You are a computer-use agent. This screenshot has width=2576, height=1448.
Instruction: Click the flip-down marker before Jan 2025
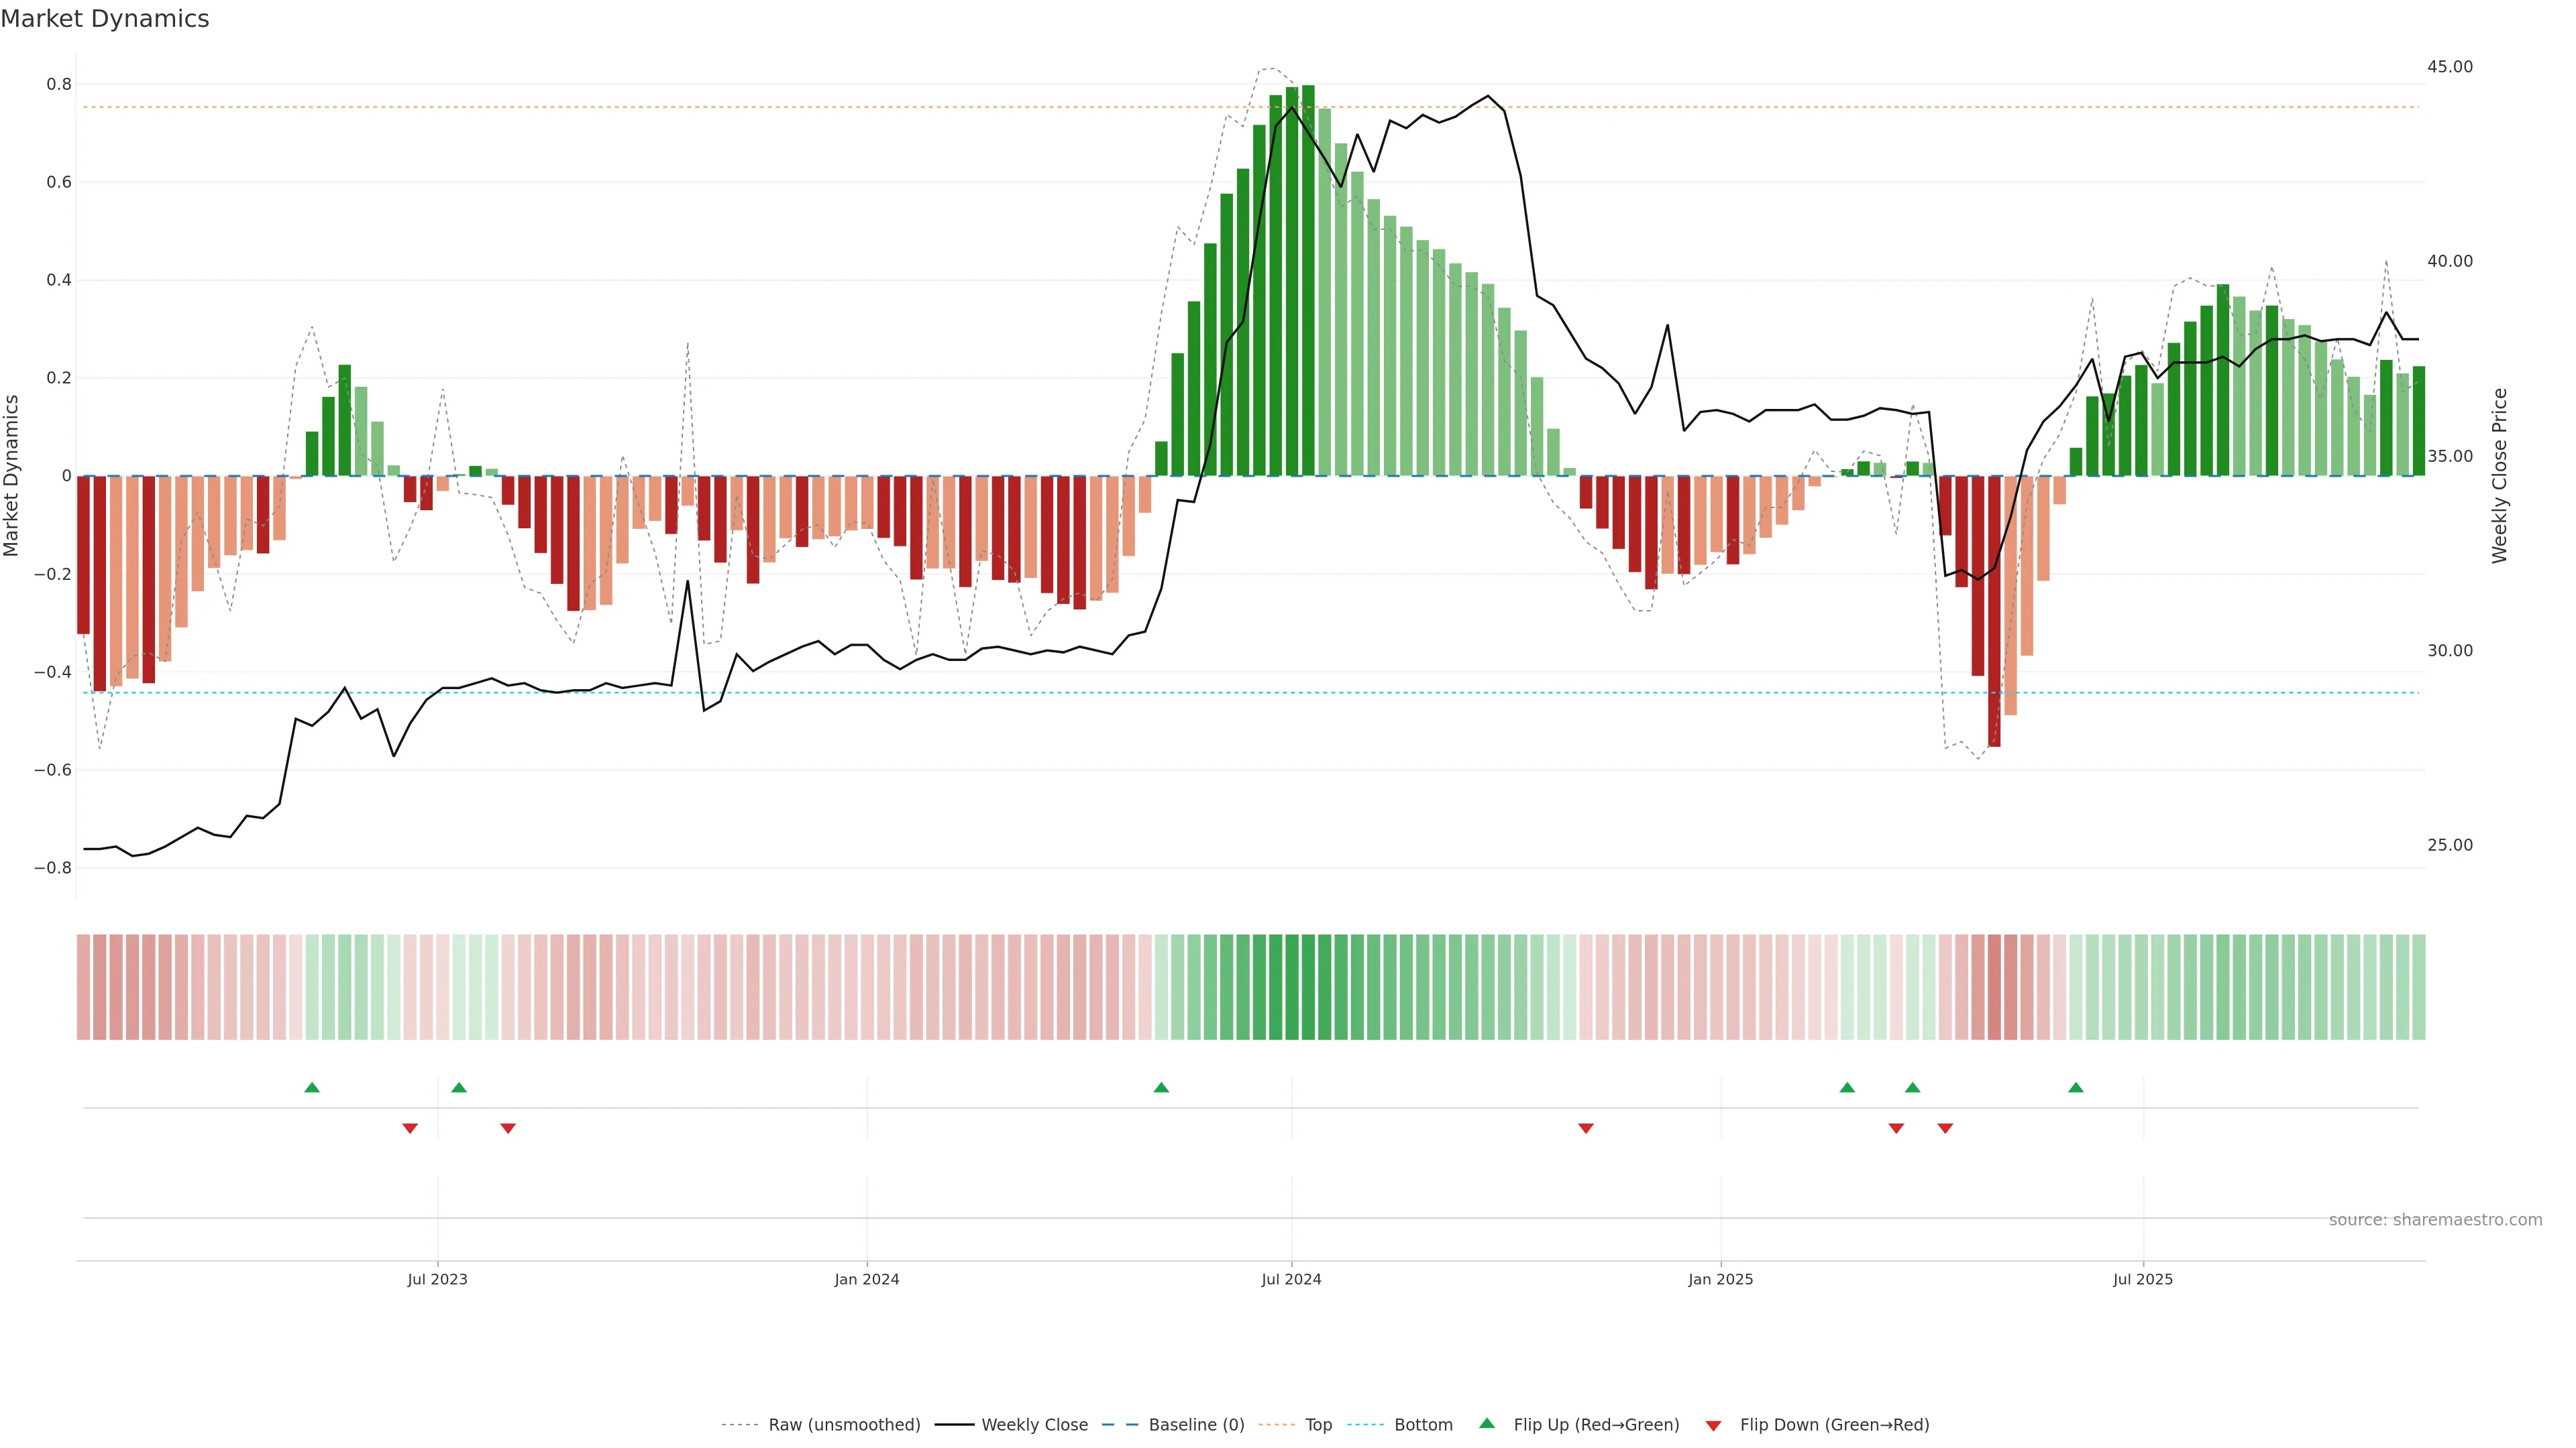[x=1586, y=1128]
